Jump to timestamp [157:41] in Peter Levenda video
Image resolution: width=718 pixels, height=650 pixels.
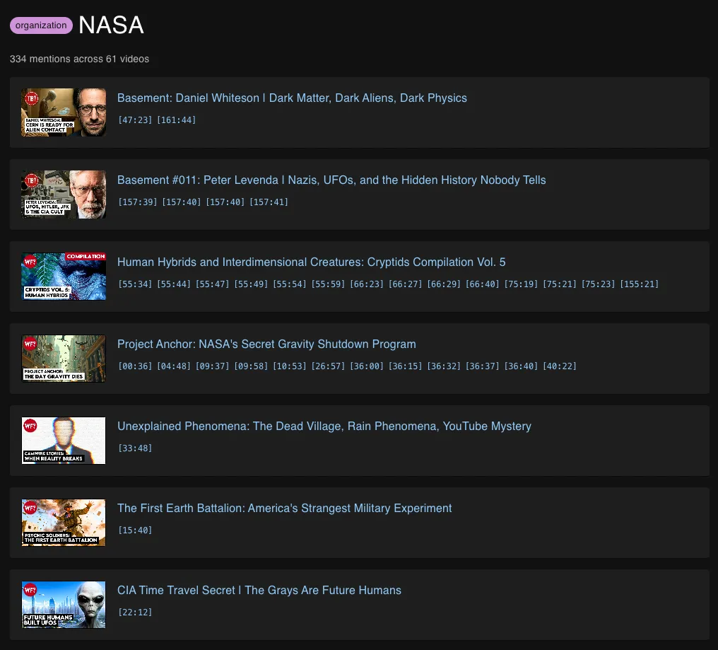(x=269, y=202)
